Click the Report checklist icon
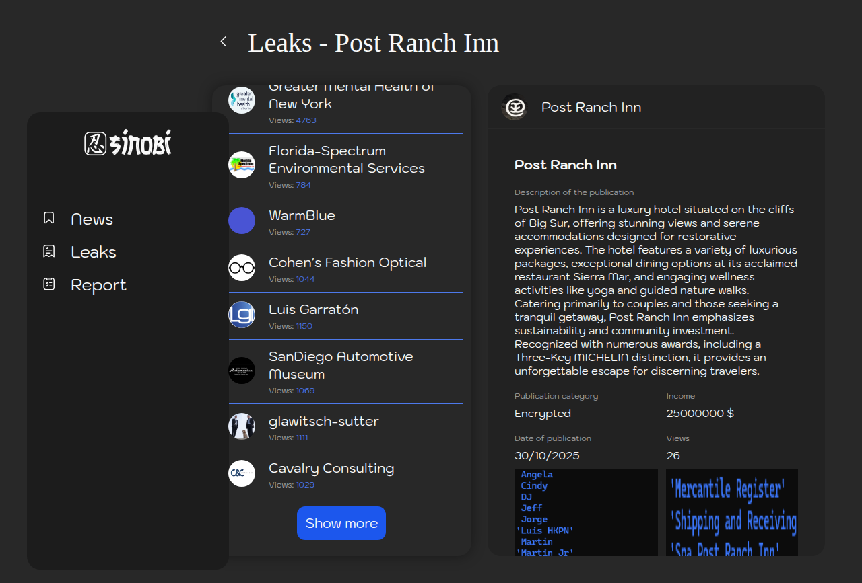Image resolution: width=862 pixels, height=583 pixels. click(48, 284)
